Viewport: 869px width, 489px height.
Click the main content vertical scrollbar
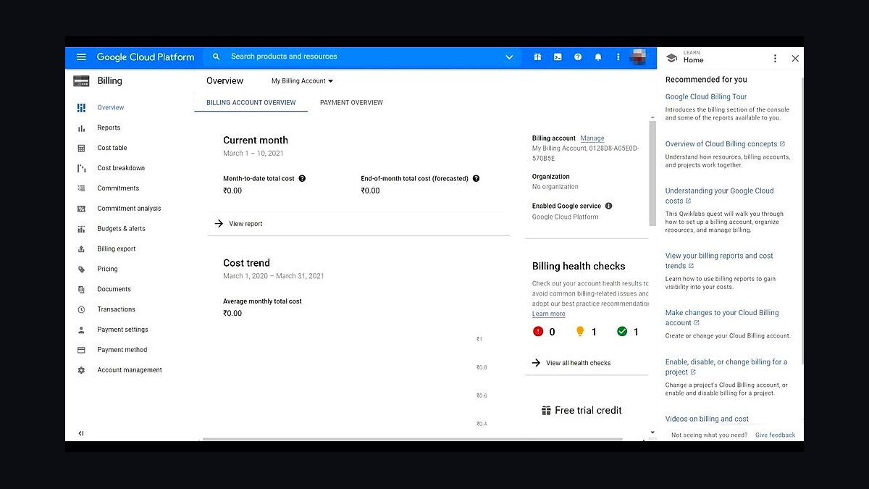(x=652, y=174)
